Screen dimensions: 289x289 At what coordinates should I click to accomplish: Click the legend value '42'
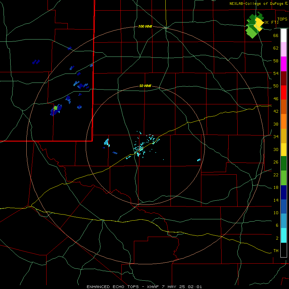point(276,111)
